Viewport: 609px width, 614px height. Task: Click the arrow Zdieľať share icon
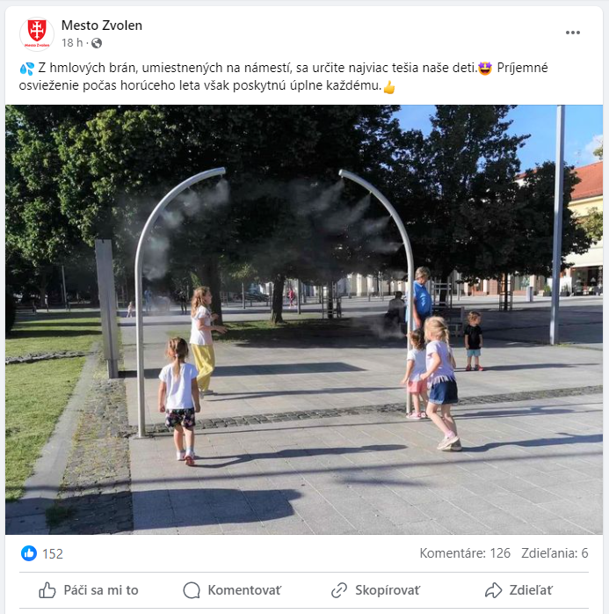click(x=493, y=590)
